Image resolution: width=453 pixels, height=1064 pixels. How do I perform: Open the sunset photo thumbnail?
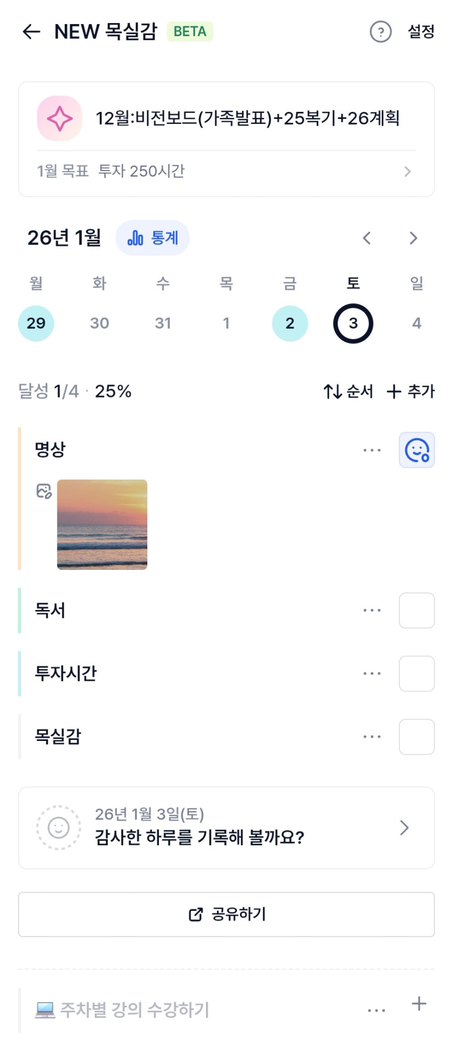click(102, 524)
